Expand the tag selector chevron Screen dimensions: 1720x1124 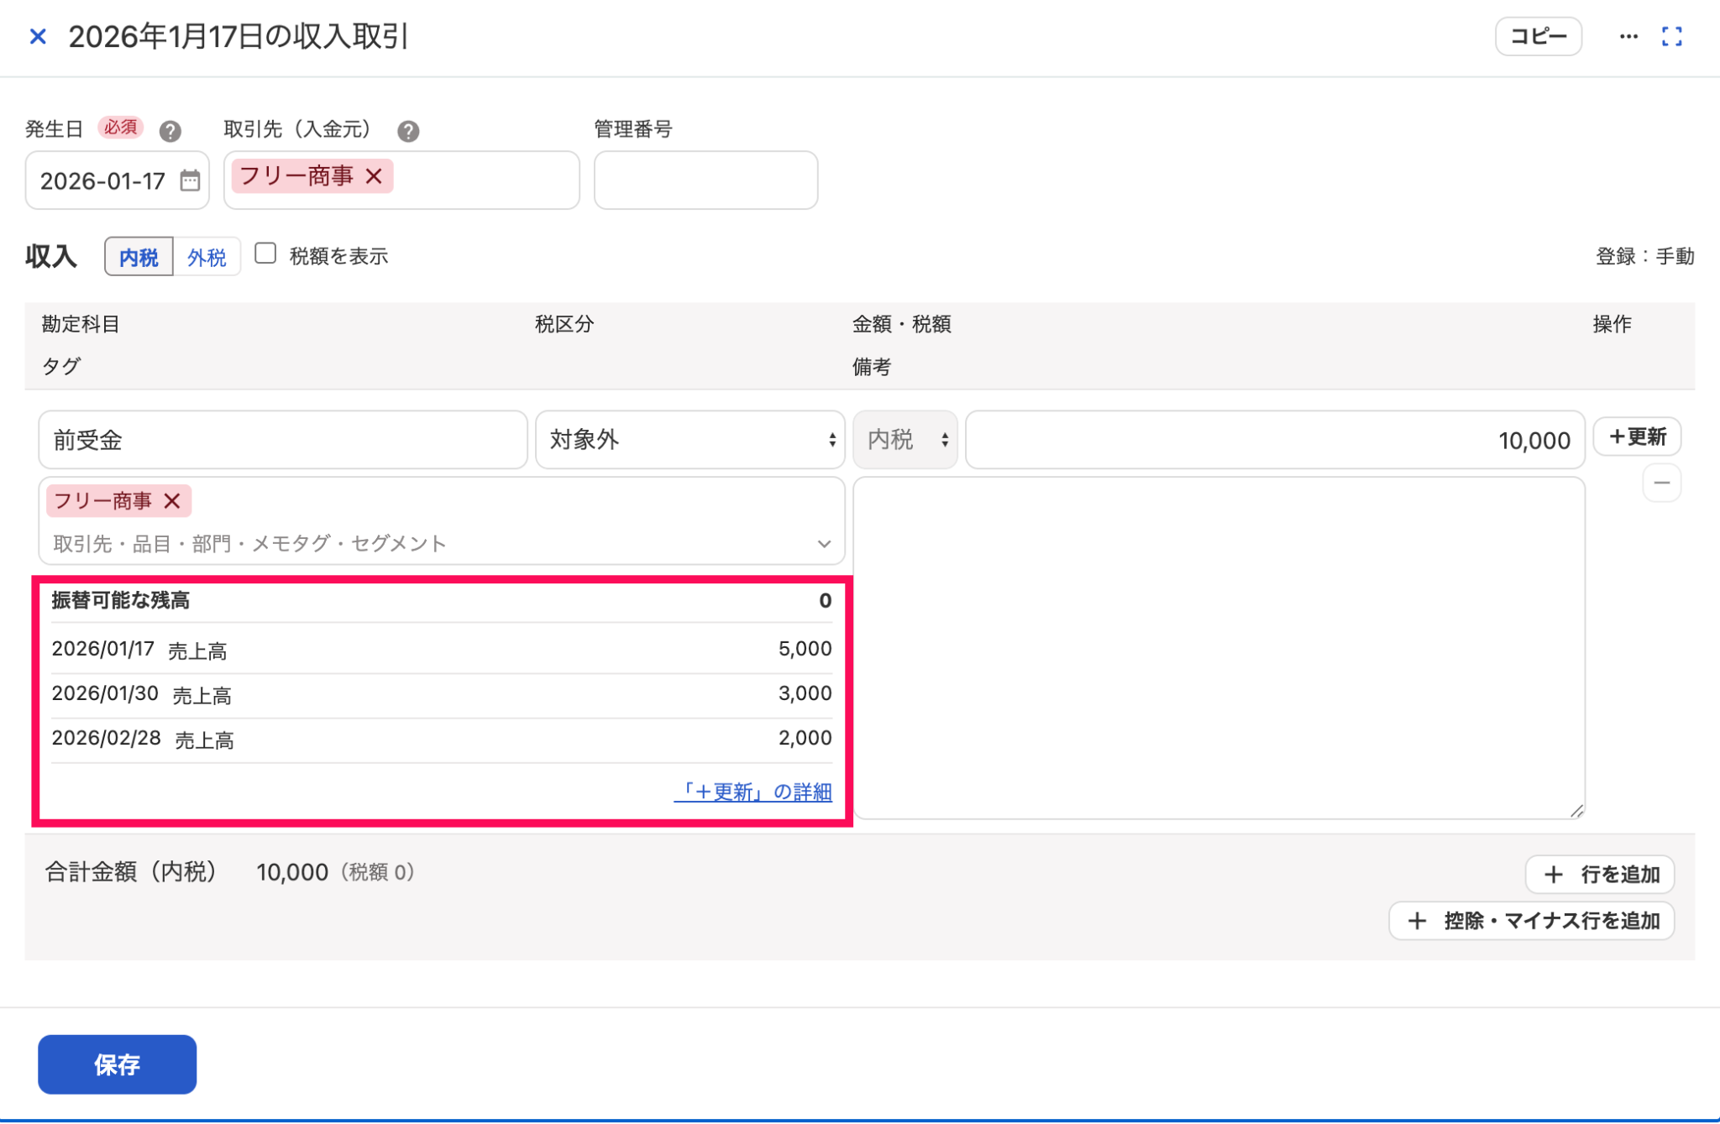click(x=824, y=544)
